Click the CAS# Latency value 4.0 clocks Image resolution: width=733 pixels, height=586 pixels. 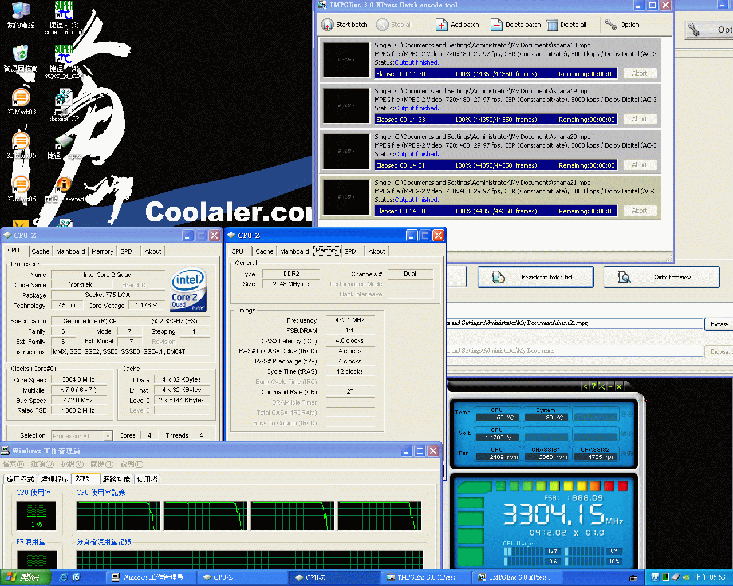click(x=350, y=340)
